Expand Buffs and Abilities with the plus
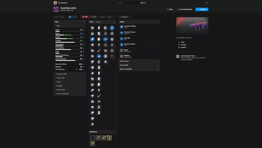 pyautogui.click(x=157, y=69)
